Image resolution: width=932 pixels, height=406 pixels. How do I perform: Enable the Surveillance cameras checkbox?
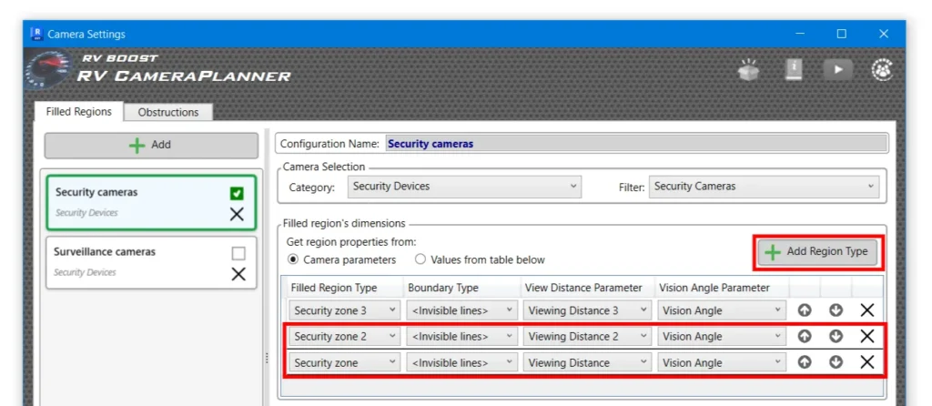point(238,253)
